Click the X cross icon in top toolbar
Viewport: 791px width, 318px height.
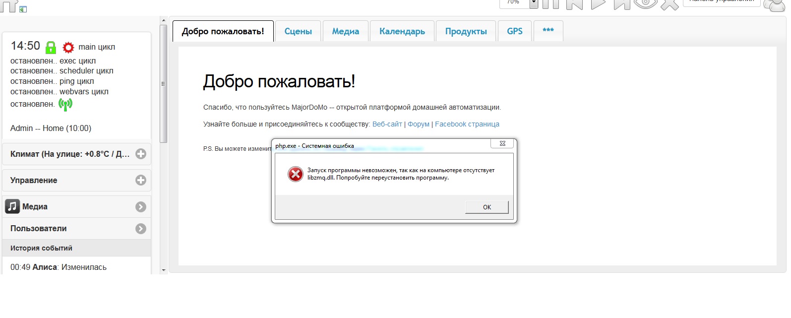[669, 4]
